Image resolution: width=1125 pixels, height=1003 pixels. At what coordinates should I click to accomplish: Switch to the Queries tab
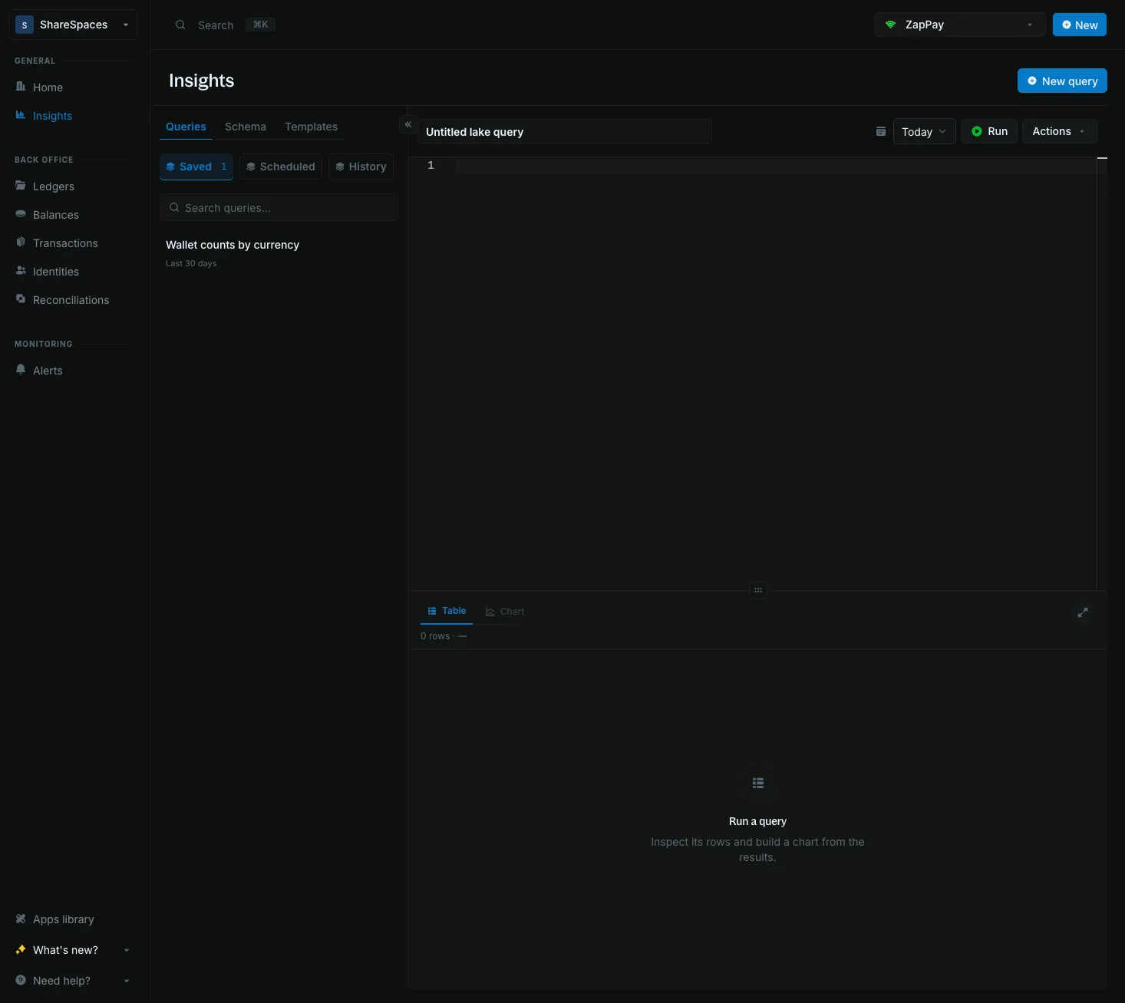click(186, 127)
